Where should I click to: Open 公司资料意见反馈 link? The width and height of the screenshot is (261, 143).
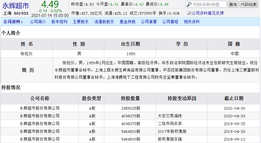pos(208,13)
